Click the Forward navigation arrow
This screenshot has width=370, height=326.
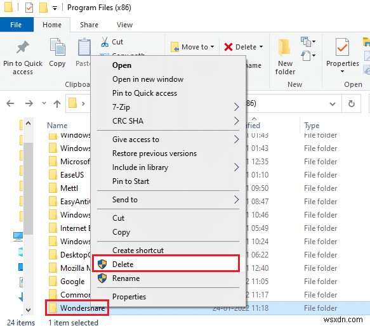(29, 103)
